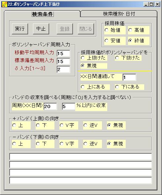Switch to the 検索条件 tab
Screen dimensions: 162x195
tap(43, 14)
